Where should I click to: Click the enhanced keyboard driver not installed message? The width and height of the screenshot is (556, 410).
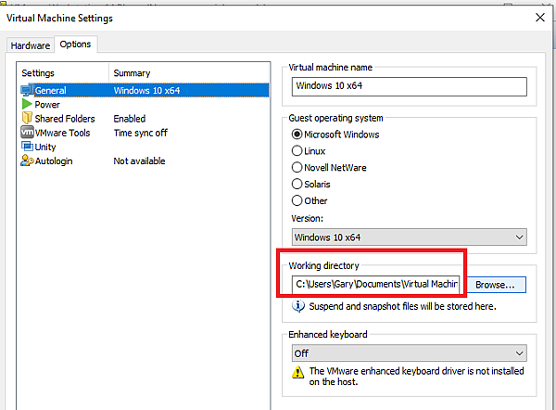pos(416,377)
